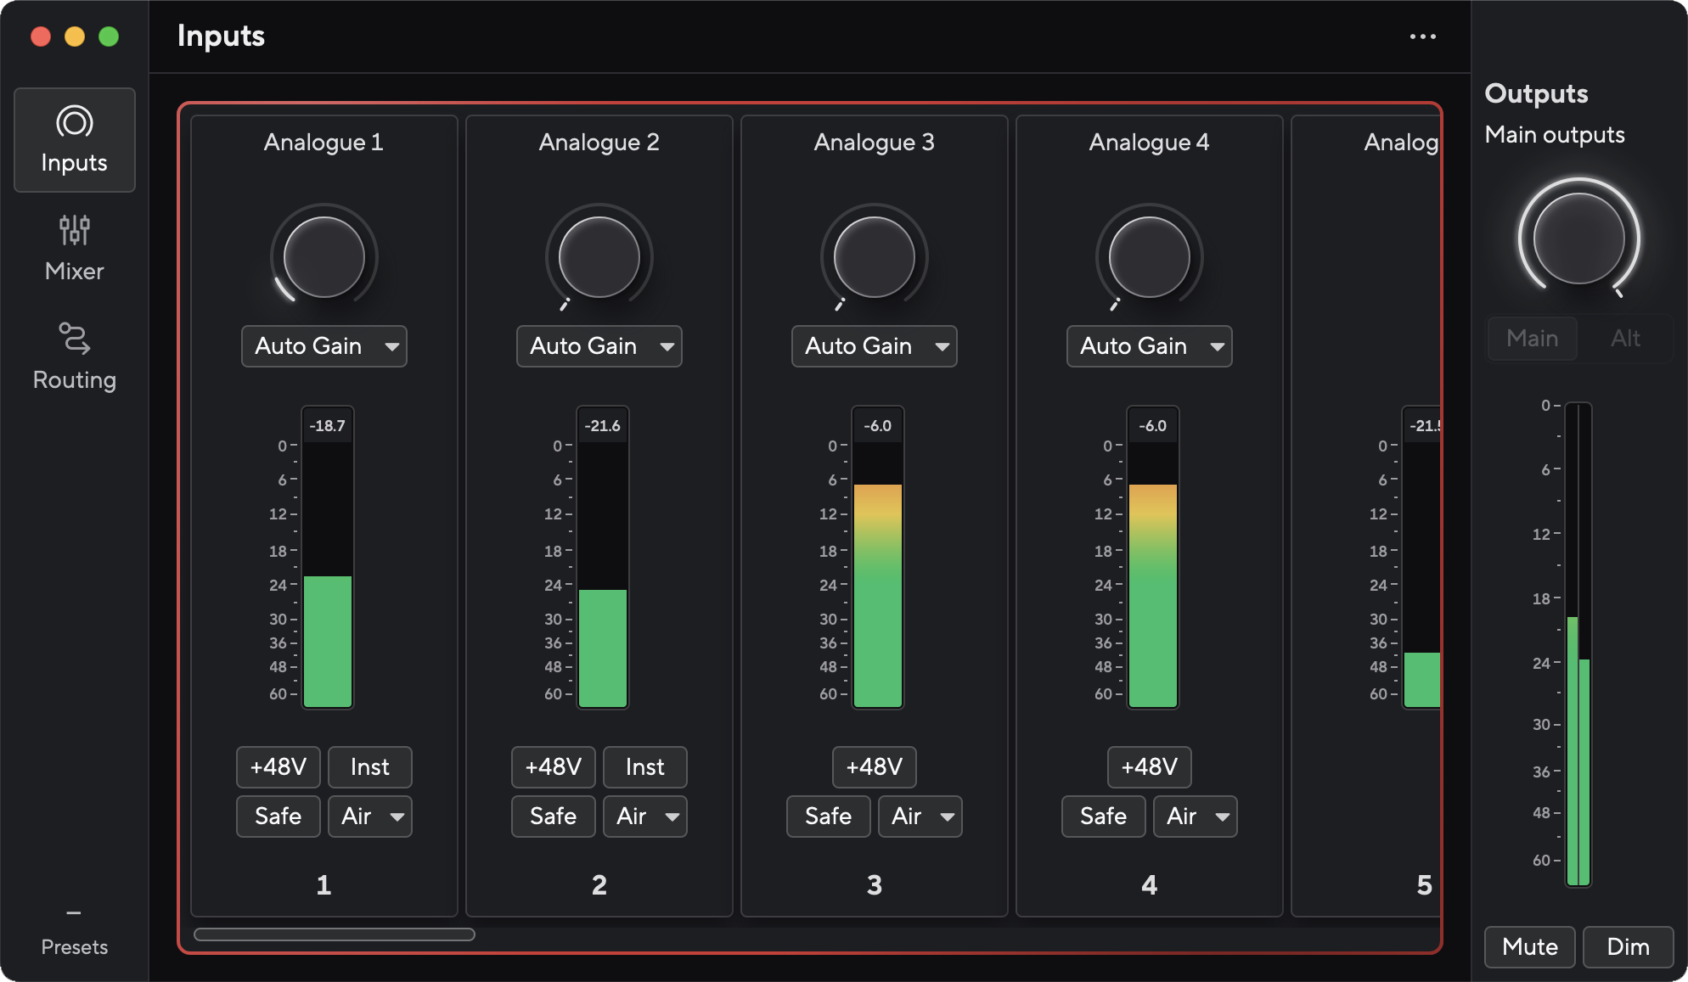Click the Main outputs volume knob
This screenshot has height=982, width=1688.
[1579, 238]
